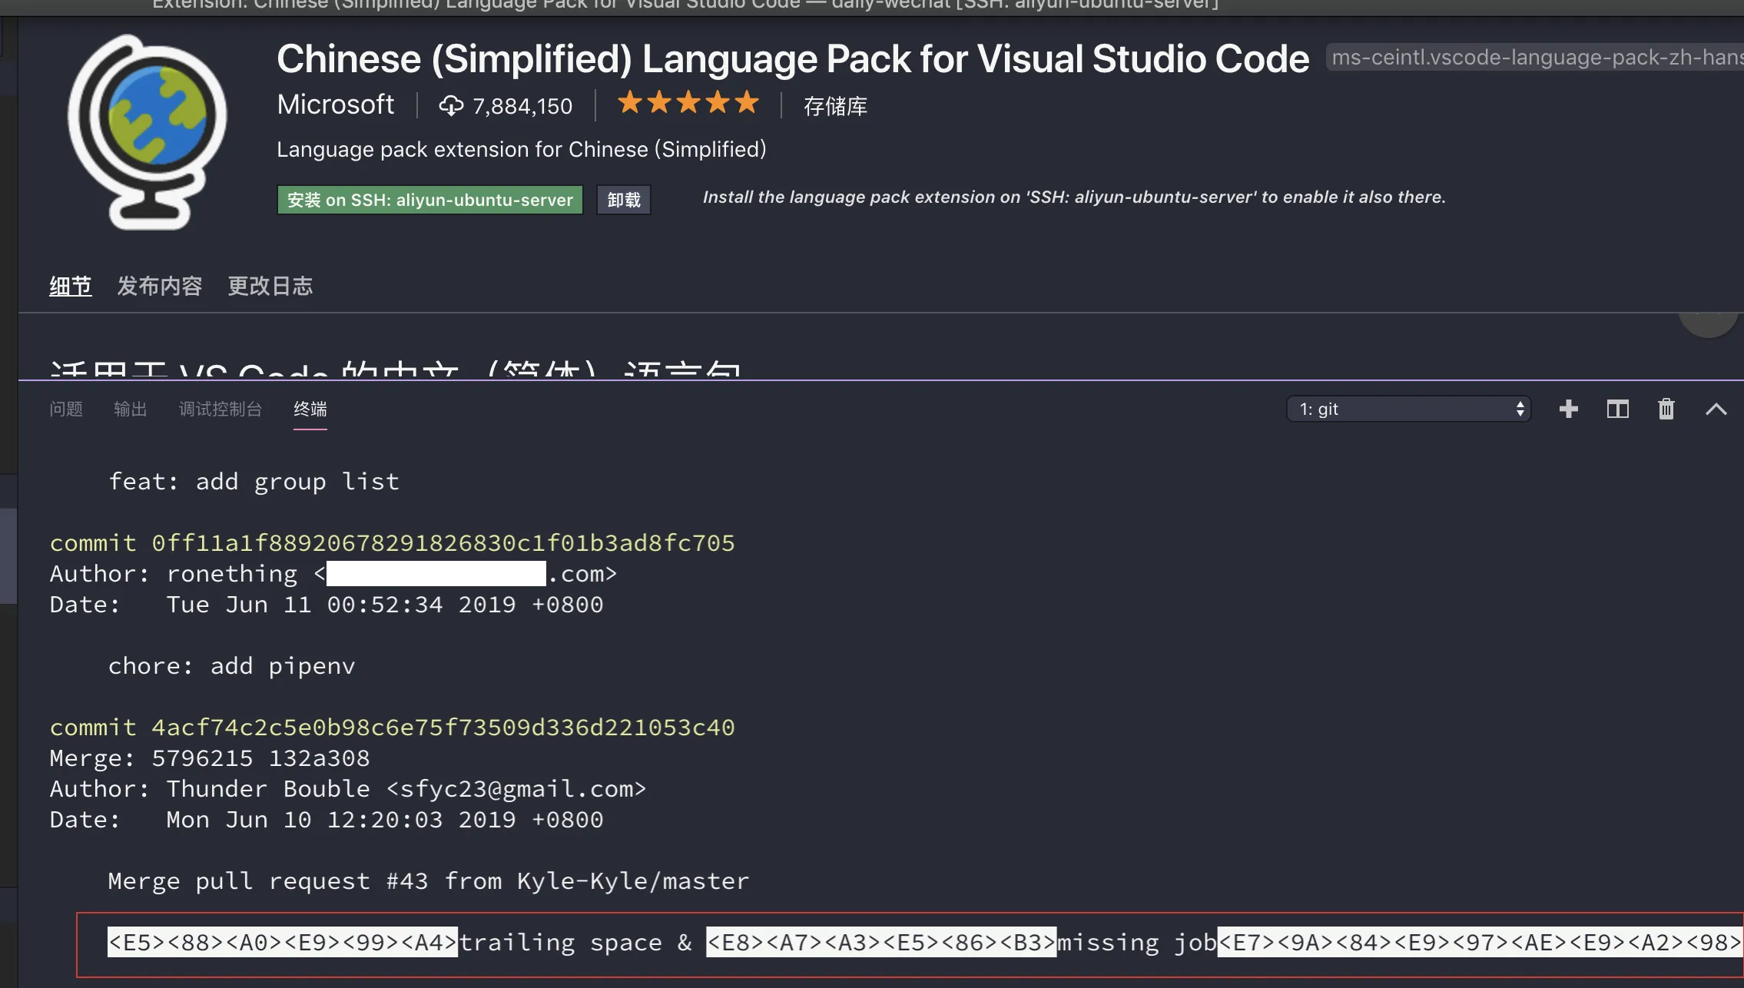Click 安装 on SSH: aliyun-ubuntu-server button
Screen dimensions: 1744x988
tap(430, 200)
